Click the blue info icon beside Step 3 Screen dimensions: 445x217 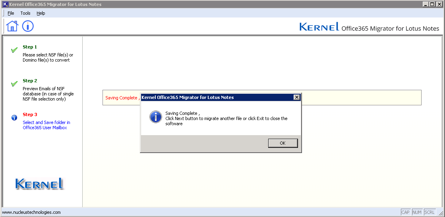pyautogui.click(x=14, y=118)
